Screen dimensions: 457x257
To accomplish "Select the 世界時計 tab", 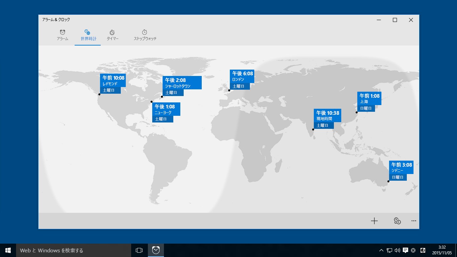I will pyautogui.click(x=87, y=35).
